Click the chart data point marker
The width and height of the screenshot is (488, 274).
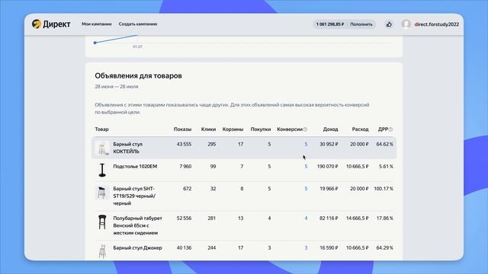point(95,43)
